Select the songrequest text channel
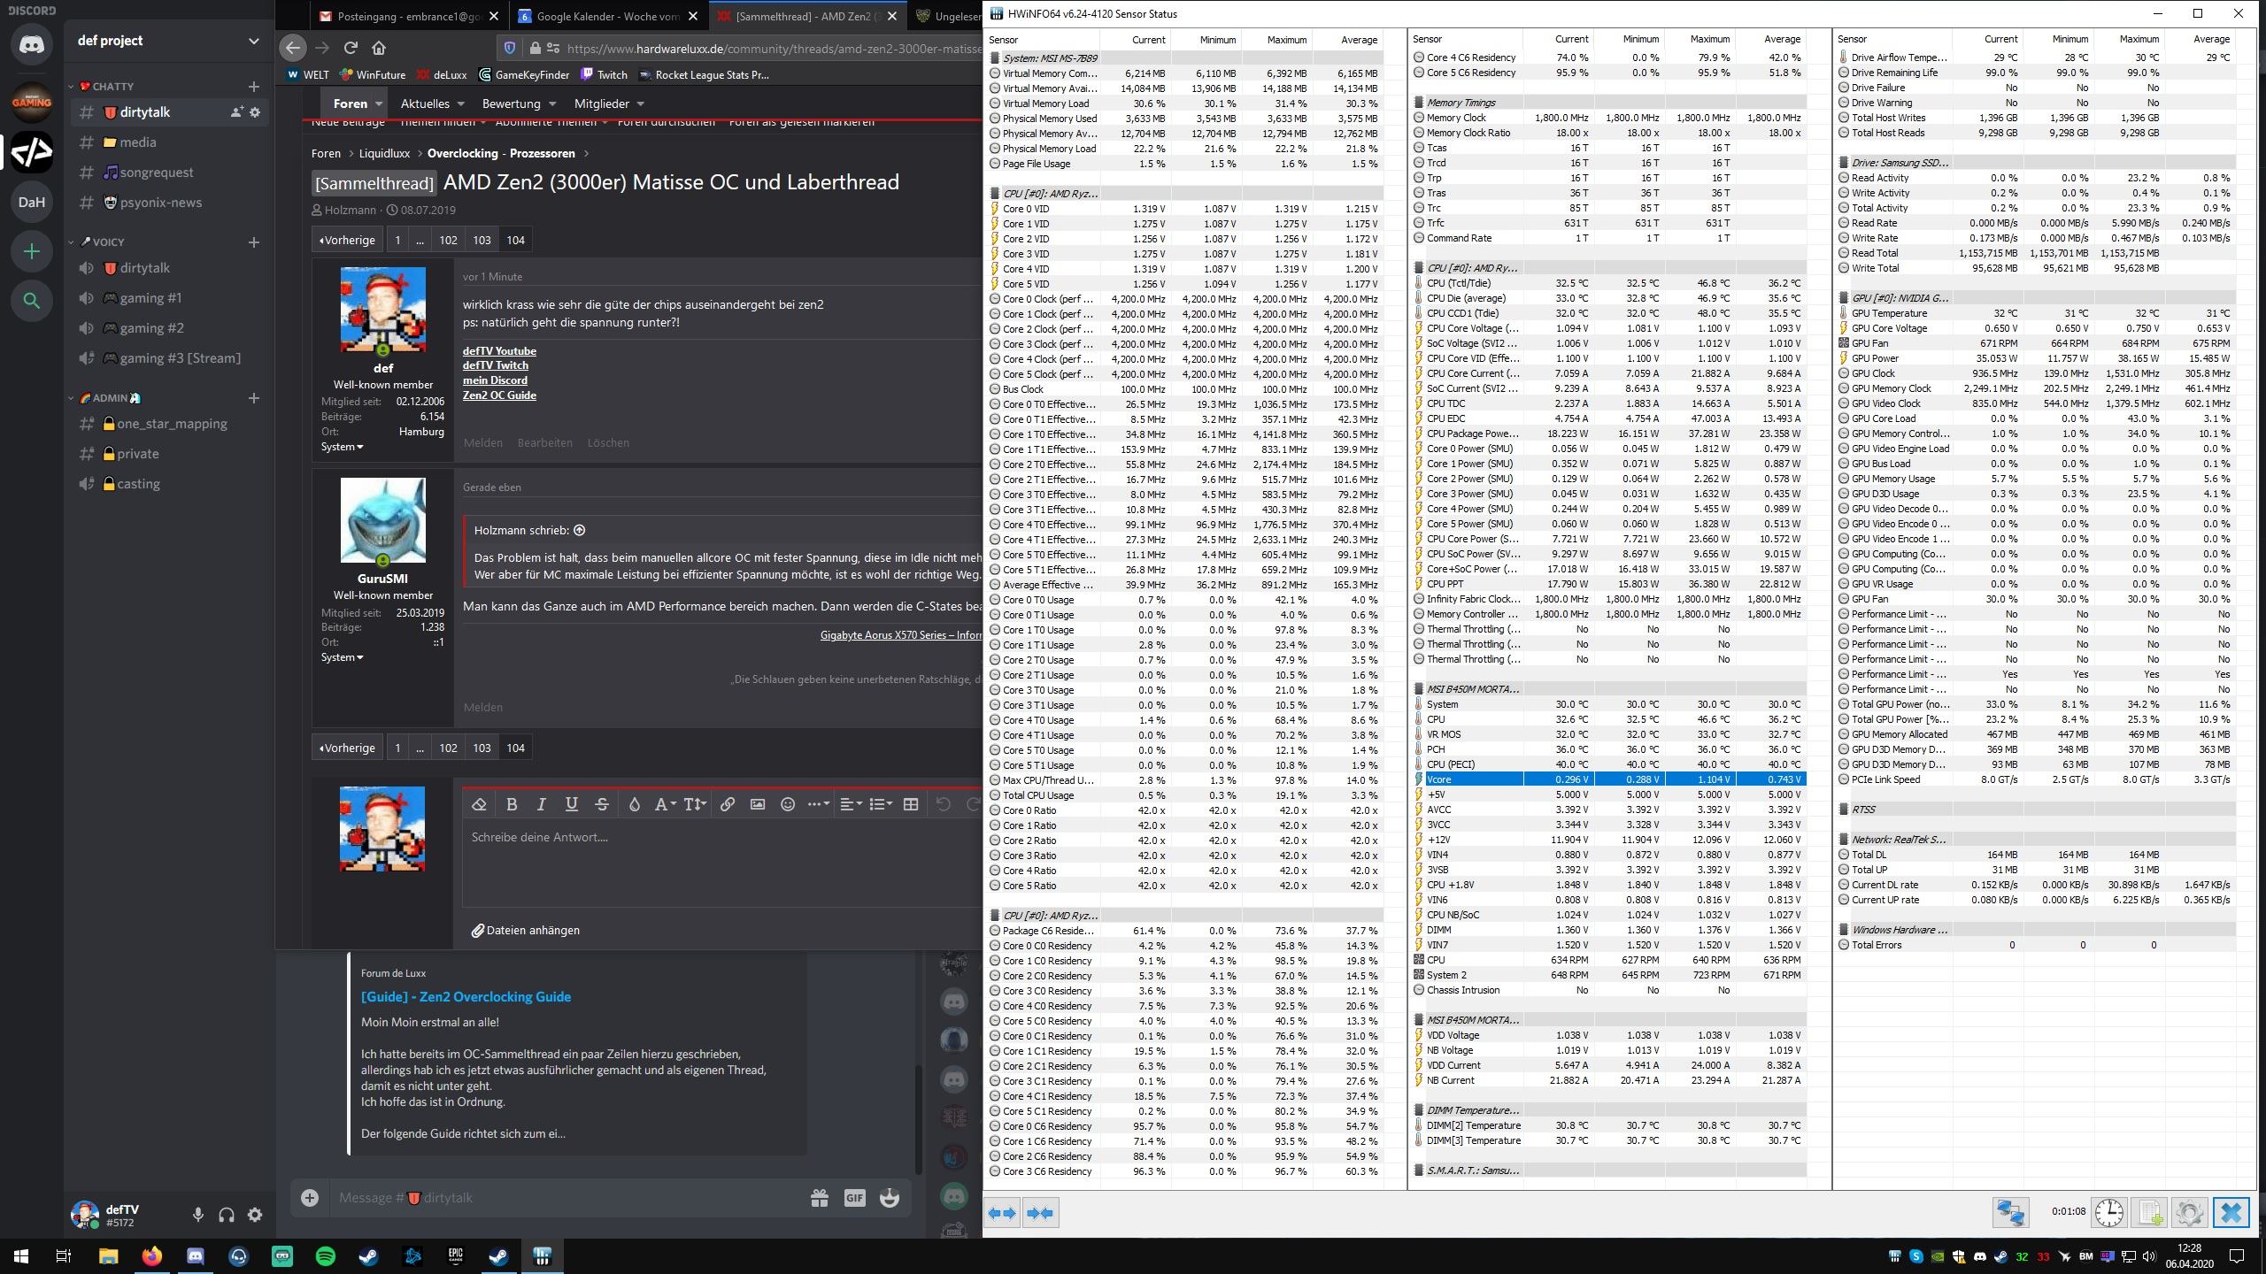The height and width of the screenshot is (1274, 2266). (157, 173)
